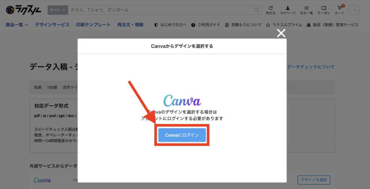Open デザインサービス menu item
This screenshot has width=370, height=189.
pyautogui.click(x=52, y=25)
